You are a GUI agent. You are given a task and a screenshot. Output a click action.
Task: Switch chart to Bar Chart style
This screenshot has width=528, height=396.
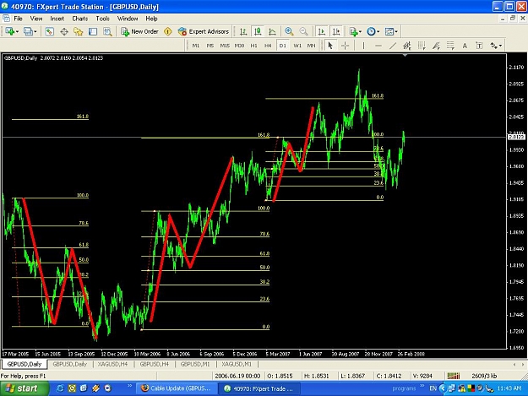click(x=242, y=31)
